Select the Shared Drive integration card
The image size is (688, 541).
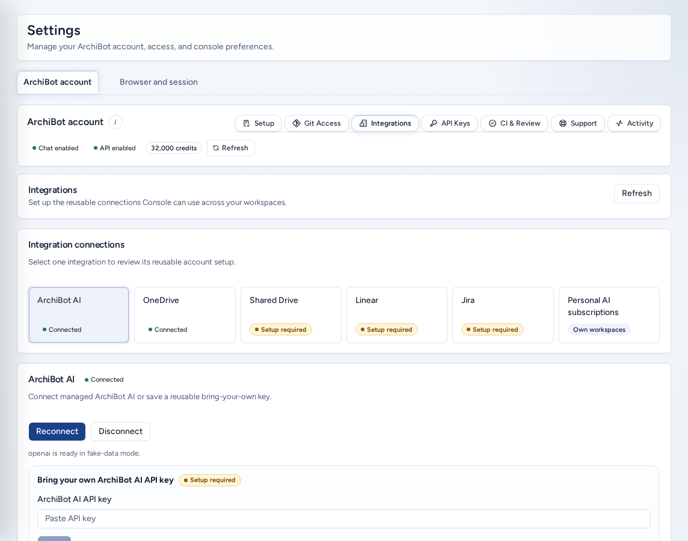click(x=291, y=315)
